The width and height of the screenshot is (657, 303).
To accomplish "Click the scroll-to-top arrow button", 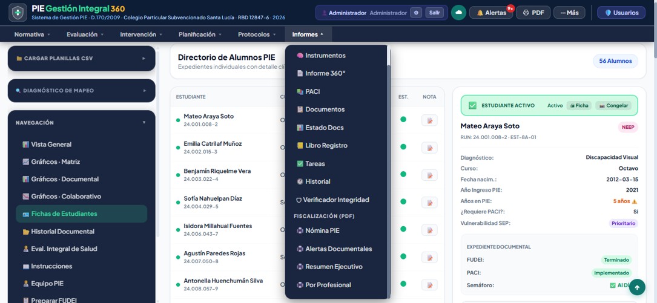I will click(x=637, y=287).
